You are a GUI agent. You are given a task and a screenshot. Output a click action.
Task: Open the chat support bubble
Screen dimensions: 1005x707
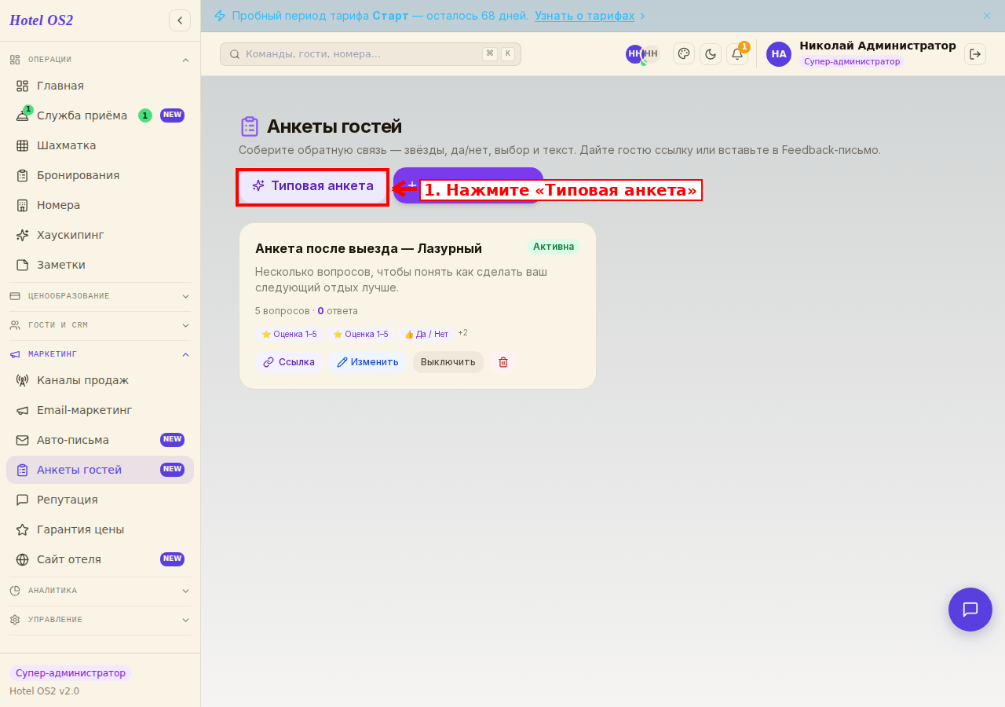coord(970,610)
